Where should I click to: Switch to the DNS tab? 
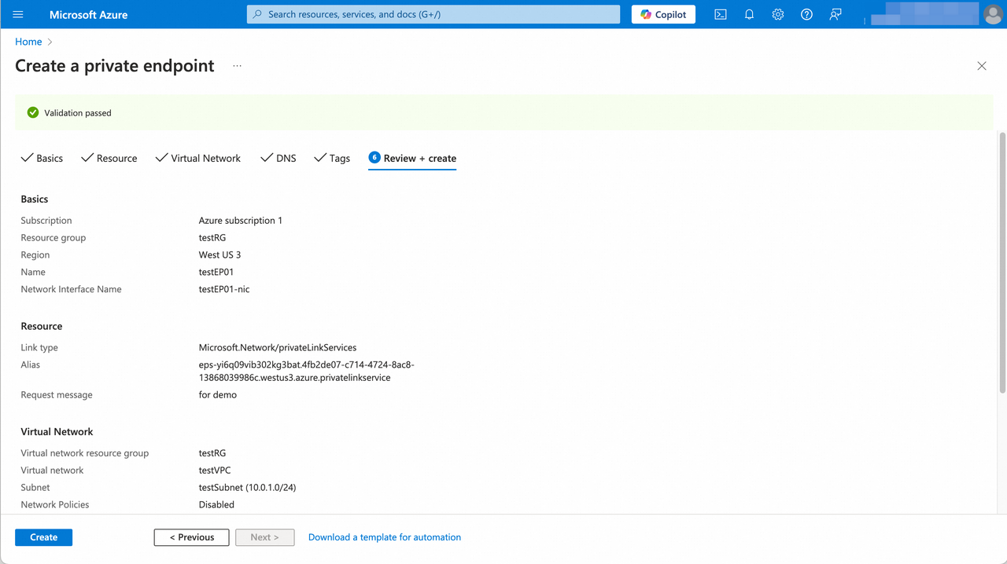[x=286, y=158]
